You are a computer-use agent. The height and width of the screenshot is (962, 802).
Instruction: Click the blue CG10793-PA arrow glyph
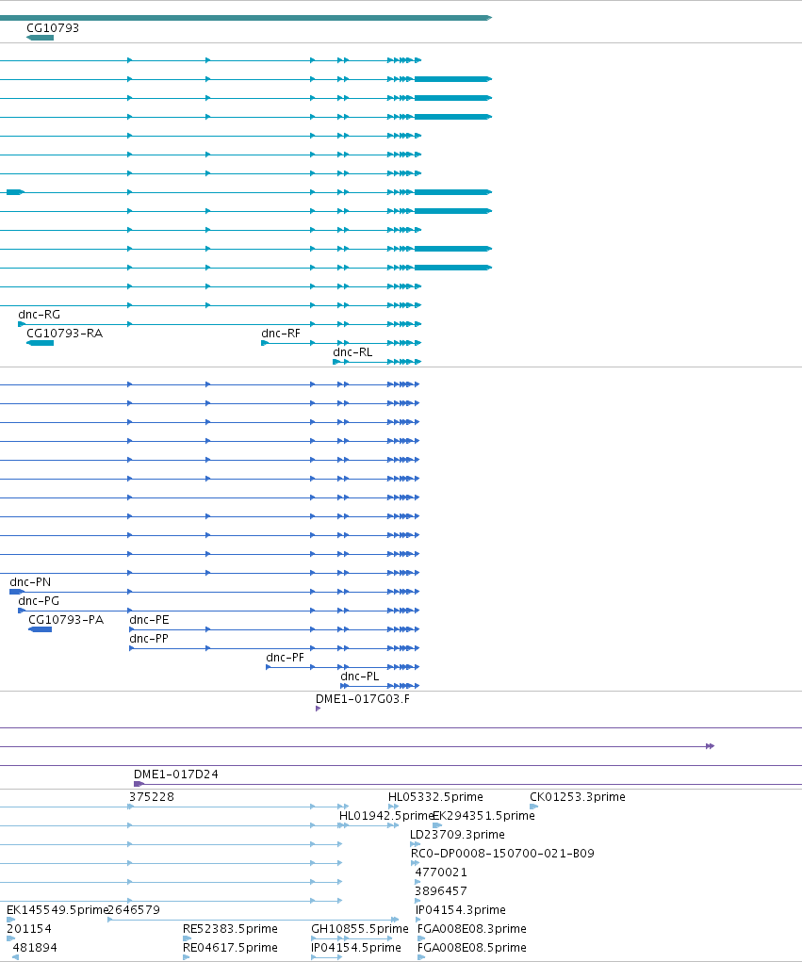coord(40,629)
